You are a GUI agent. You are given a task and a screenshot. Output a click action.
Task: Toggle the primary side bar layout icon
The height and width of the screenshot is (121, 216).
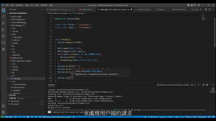point(189,5)
